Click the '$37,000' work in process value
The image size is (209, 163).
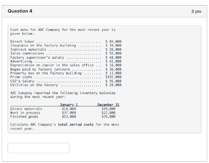tap(69, 113)
